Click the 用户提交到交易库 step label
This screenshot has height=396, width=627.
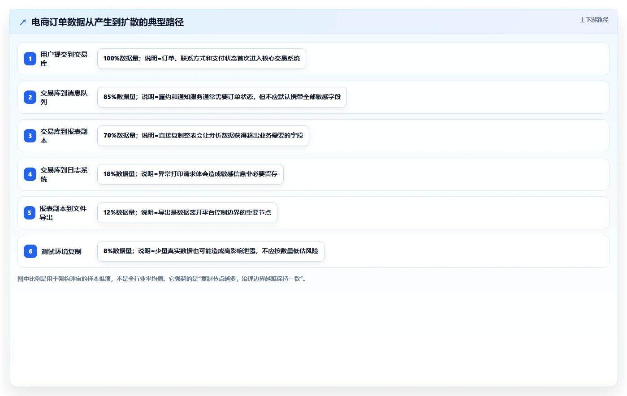coord(64,59)
